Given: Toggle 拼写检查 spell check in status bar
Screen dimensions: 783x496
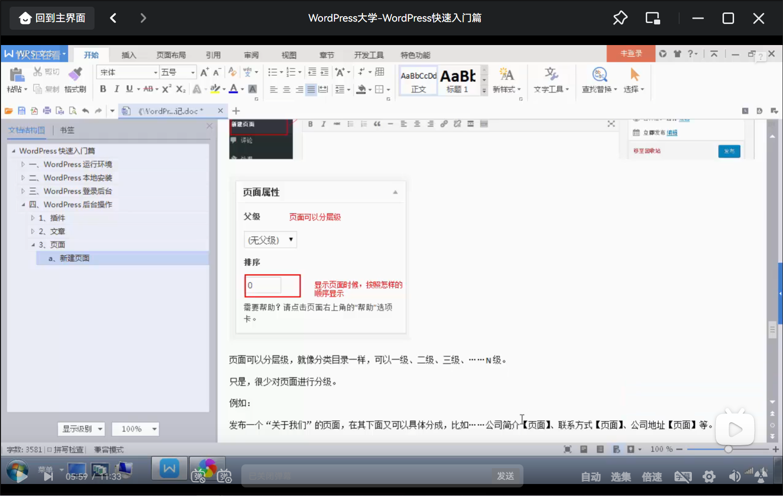Looking at the screenshot, I should [65, 450].
